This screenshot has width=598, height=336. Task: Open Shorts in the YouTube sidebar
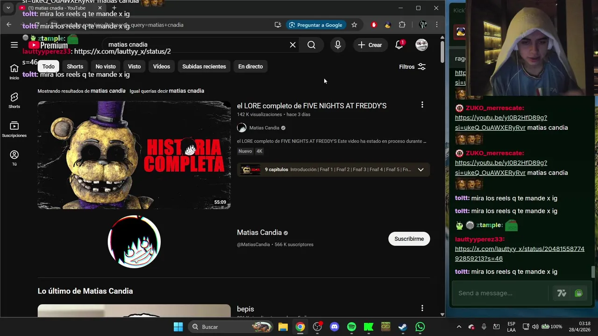tap(14, 100)
